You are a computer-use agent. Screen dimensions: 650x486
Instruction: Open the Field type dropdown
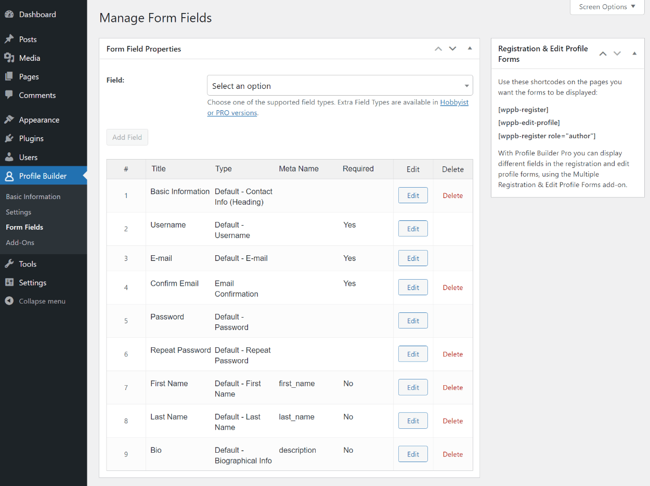point(340,86)
